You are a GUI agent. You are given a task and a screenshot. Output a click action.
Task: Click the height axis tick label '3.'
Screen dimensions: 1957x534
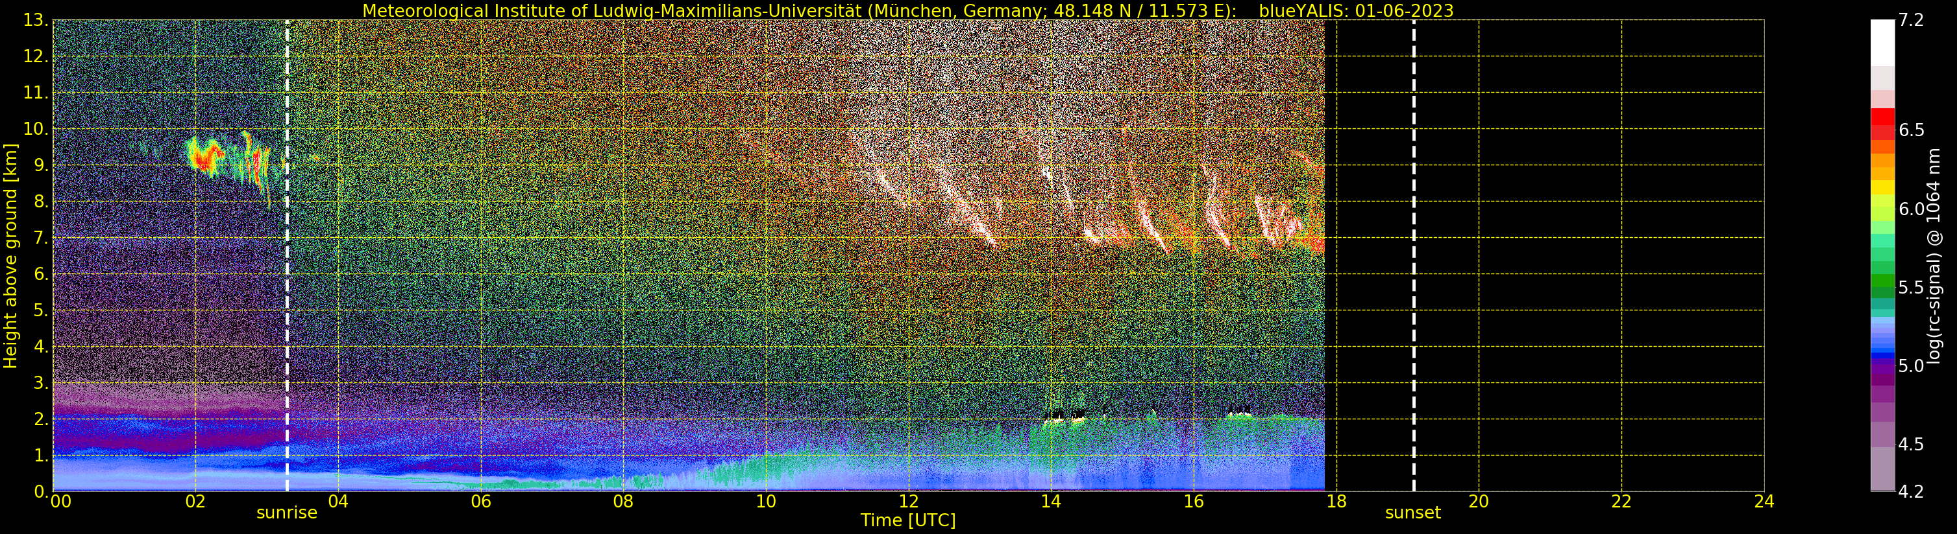(41, 383)
